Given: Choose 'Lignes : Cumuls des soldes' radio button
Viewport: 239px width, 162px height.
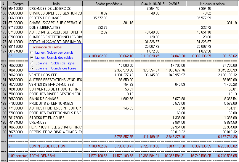Looking at the screenshot, I should [x=32, y=58].
